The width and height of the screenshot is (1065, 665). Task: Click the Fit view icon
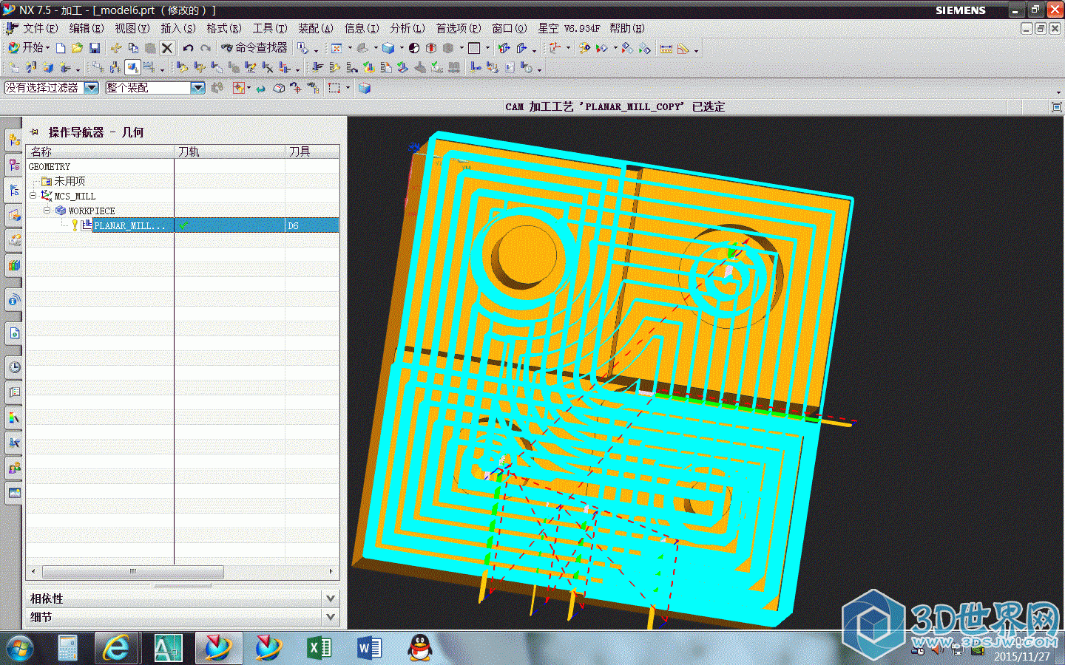coord(337,48)
